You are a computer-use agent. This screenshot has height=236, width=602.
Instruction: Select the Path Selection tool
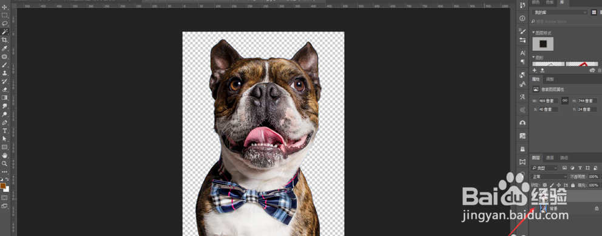tap(5, 139)
